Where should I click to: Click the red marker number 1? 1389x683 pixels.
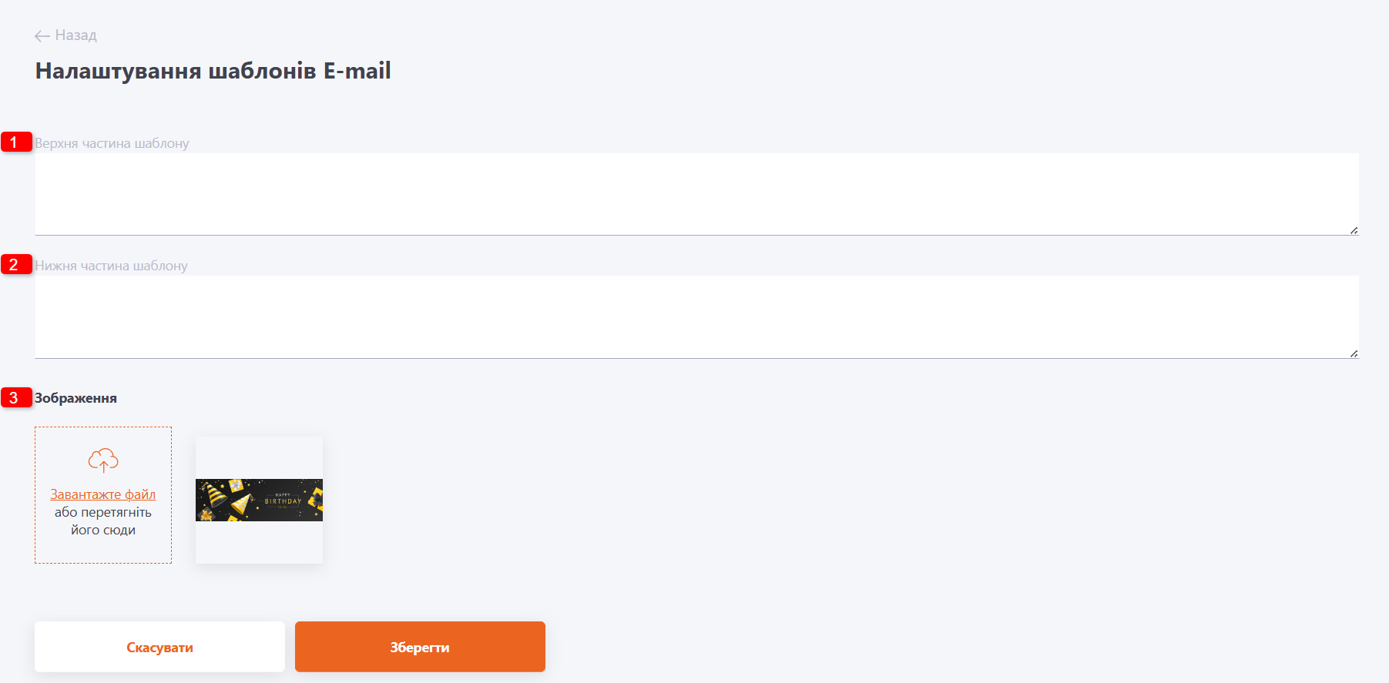16,142
